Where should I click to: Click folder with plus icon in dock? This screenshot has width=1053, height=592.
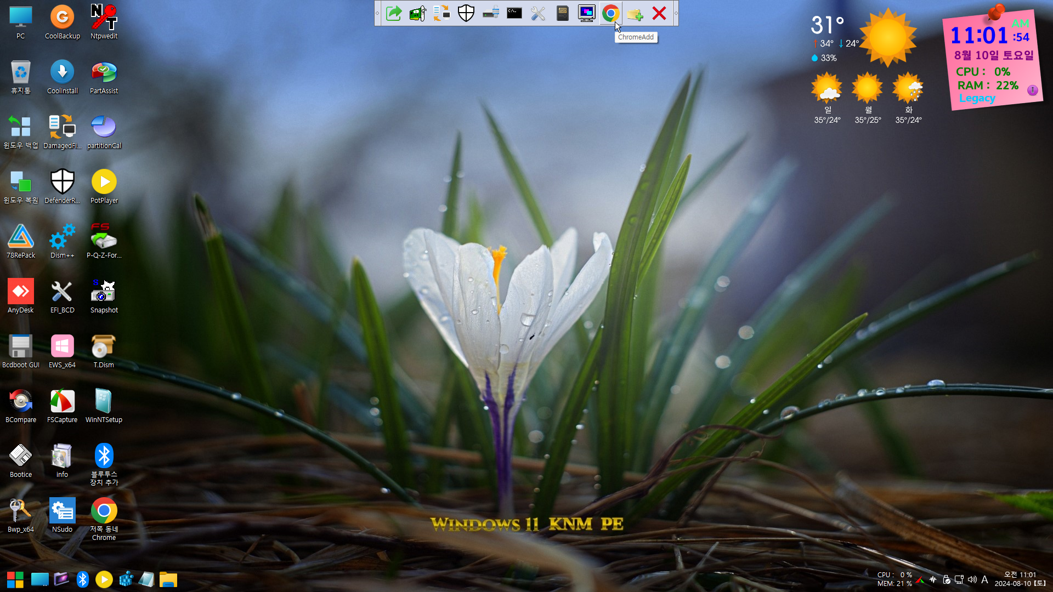coord(635,13)
